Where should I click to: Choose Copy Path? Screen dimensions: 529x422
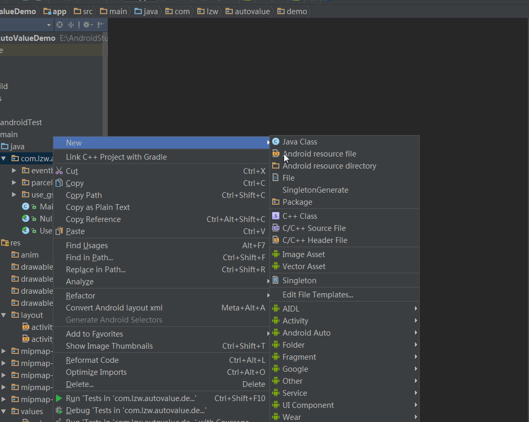click(162, 195)
